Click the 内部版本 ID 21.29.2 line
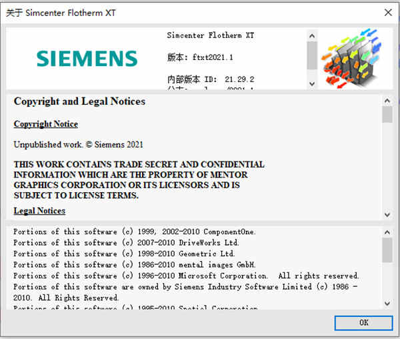The height and width of the screenshot is (339, 400). 211,79
